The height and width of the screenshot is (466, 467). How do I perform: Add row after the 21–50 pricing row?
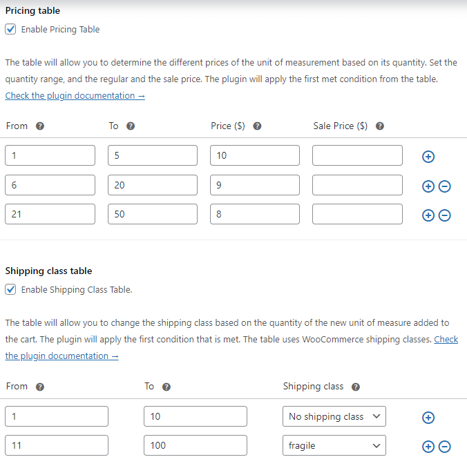coord(428,215)
